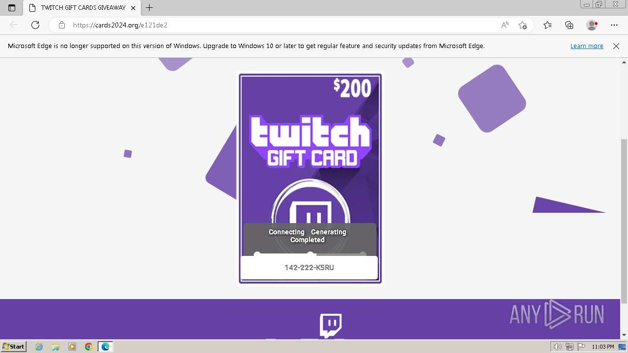The width and height of the screenshot is (628, 353).
Task: Click the generated code 142-222-K5RU field
Action: click(309, 268)
